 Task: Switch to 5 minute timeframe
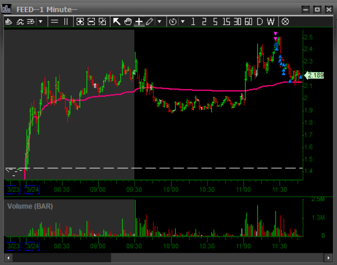tap(215, 22)
